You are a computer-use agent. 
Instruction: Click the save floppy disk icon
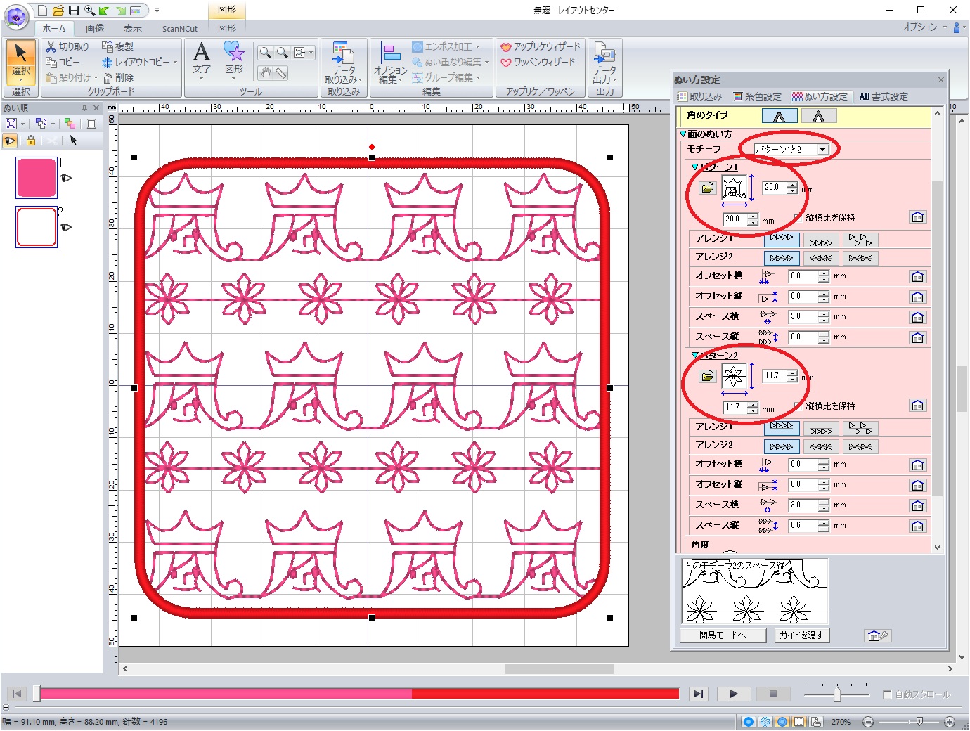point(74,11)
